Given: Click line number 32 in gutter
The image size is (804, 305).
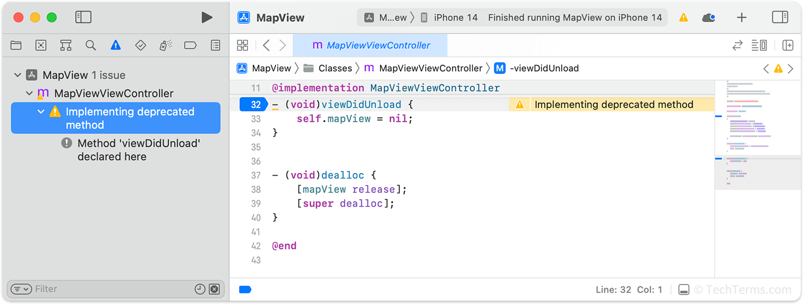Looking at the screenshot, I should (253, 105).
